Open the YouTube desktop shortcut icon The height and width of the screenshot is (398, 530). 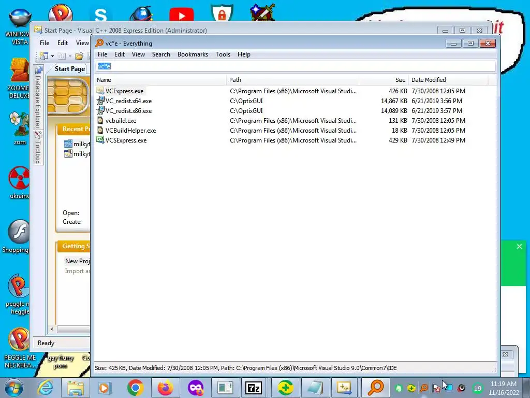click(182, 15)
